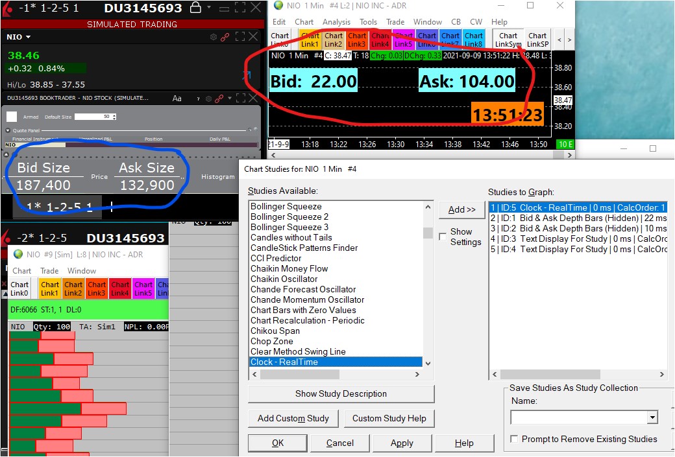Click the Aa font size icon in BookTrader header

(177, 99)
